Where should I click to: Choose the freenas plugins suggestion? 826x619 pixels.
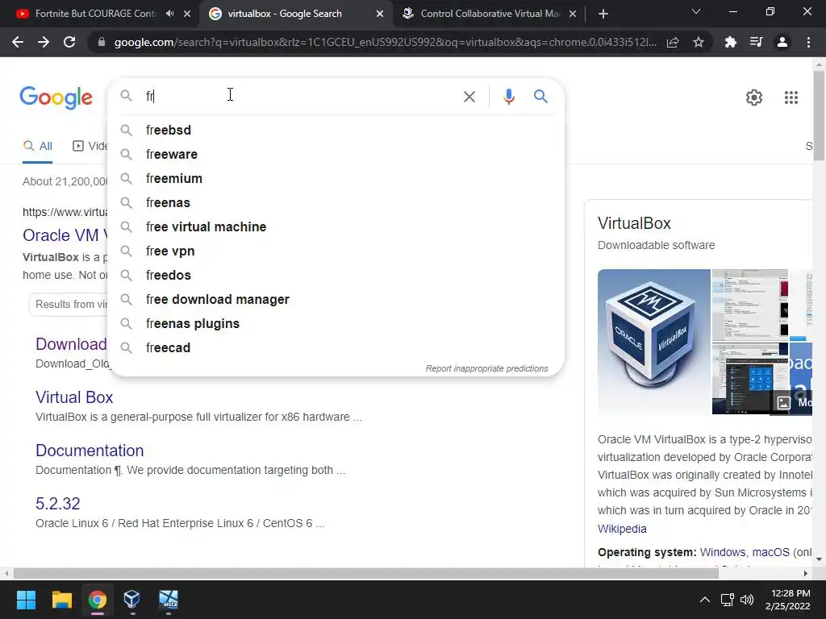click(x=336, y=324)
